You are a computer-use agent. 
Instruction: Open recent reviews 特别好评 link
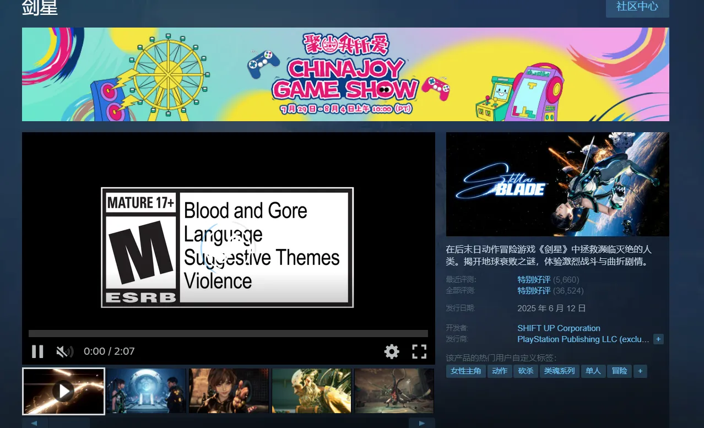533,280
